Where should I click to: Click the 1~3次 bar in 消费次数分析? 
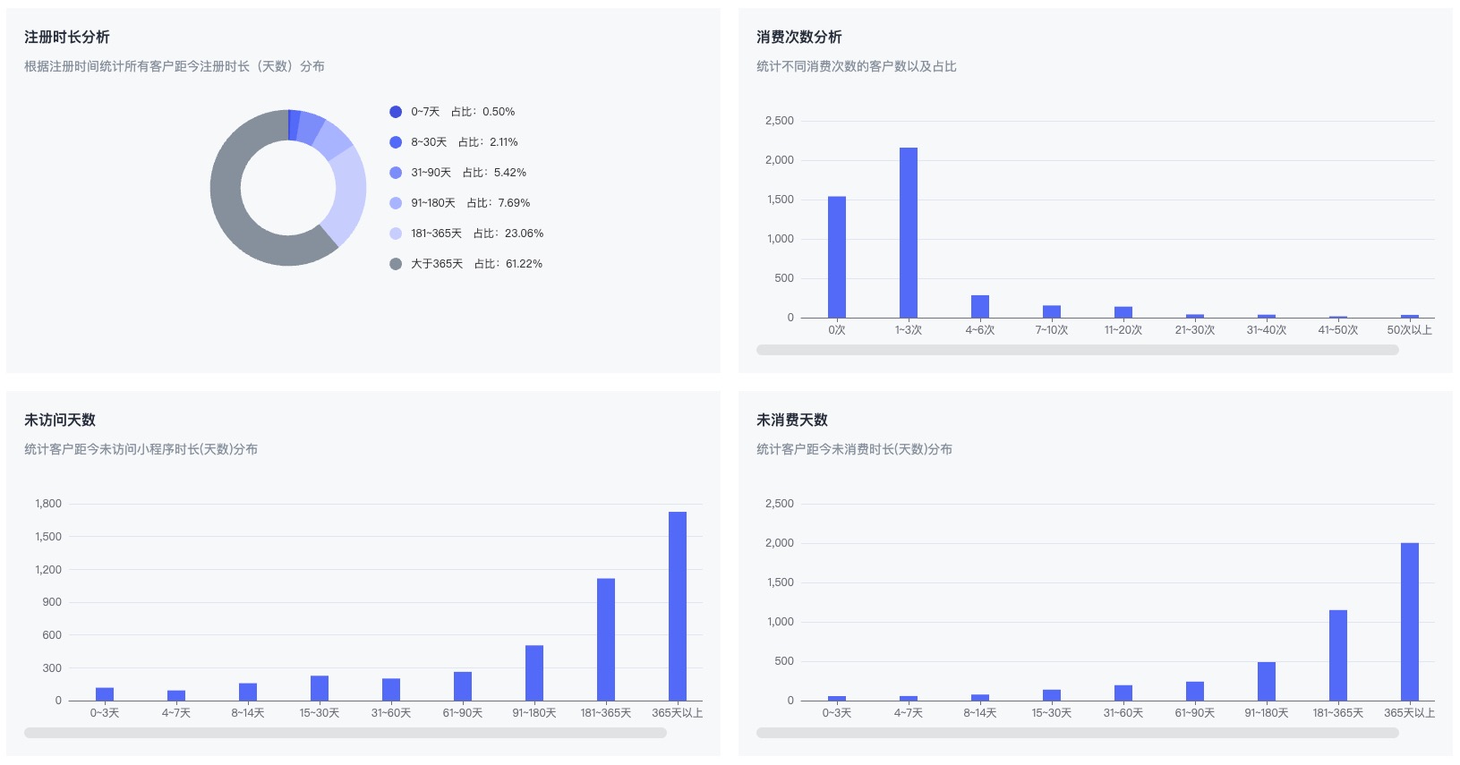(909, 233)
